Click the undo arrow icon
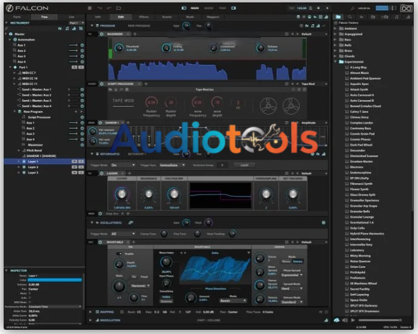 click(x=99, y=8)
